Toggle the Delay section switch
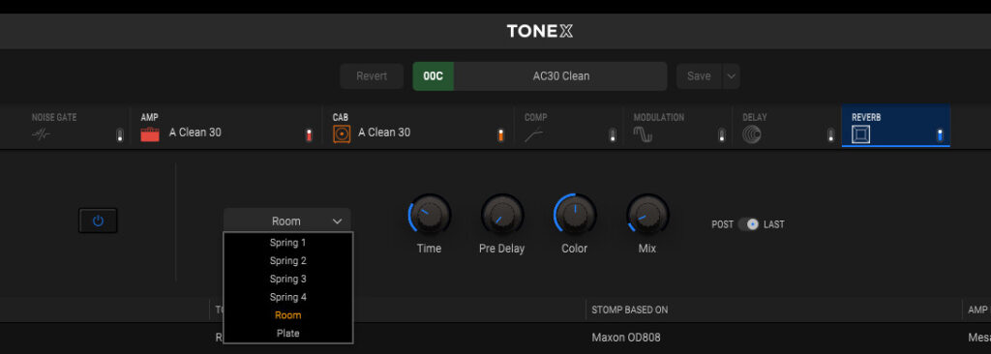Viewport: 991px width, 354px height. coord(831,135)
